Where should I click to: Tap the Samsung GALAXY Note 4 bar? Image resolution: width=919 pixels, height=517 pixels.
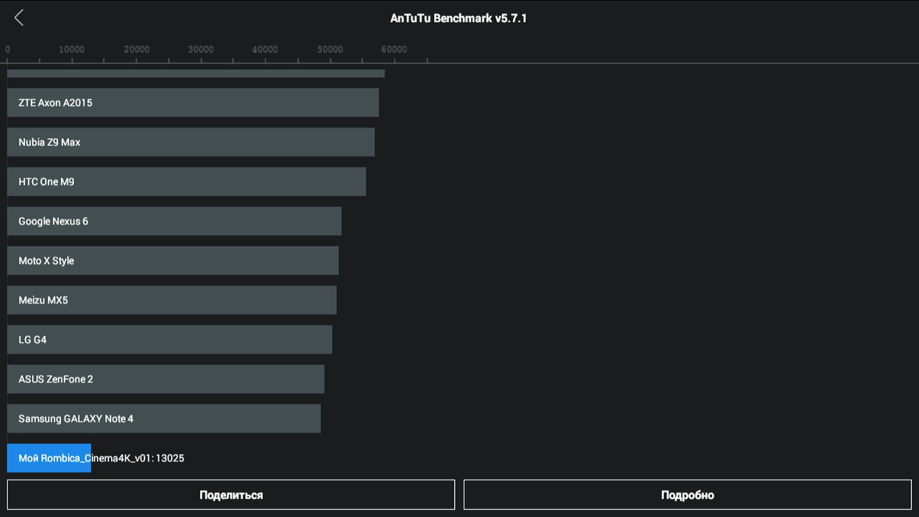coord(164,419)
